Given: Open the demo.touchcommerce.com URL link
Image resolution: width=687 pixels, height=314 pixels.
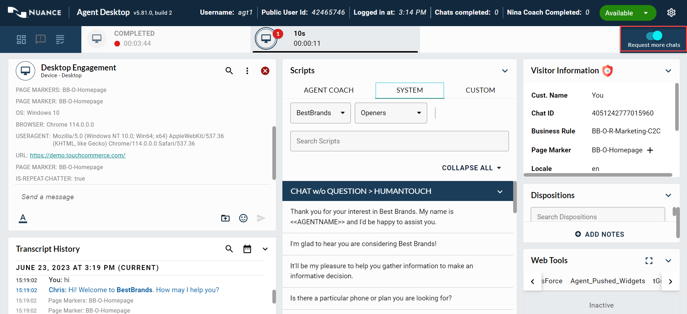Looking at the screenshot, I should [77, 156].
